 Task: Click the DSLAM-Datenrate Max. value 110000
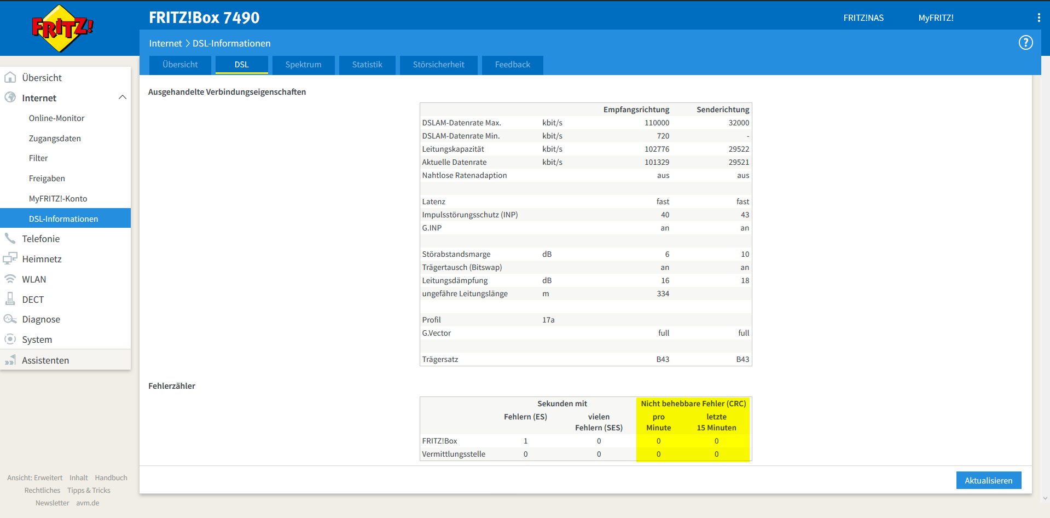657,123
